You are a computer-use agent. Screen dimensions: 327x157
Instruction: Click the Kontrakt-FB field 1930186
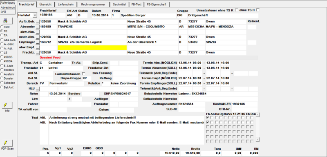pos(244,104)
